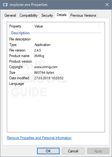Go to the Previous Versions tab
Viewport: 112px width, 157px height.
[83, 15]
